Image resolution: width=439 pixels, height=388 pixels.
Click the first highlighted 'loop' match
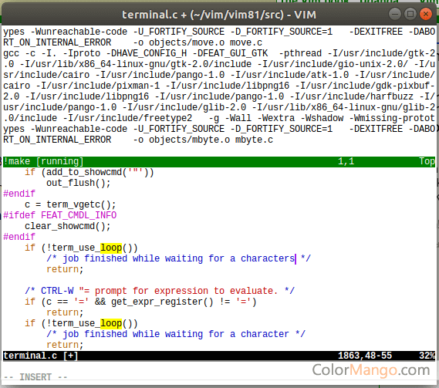(x=111, y=248)
